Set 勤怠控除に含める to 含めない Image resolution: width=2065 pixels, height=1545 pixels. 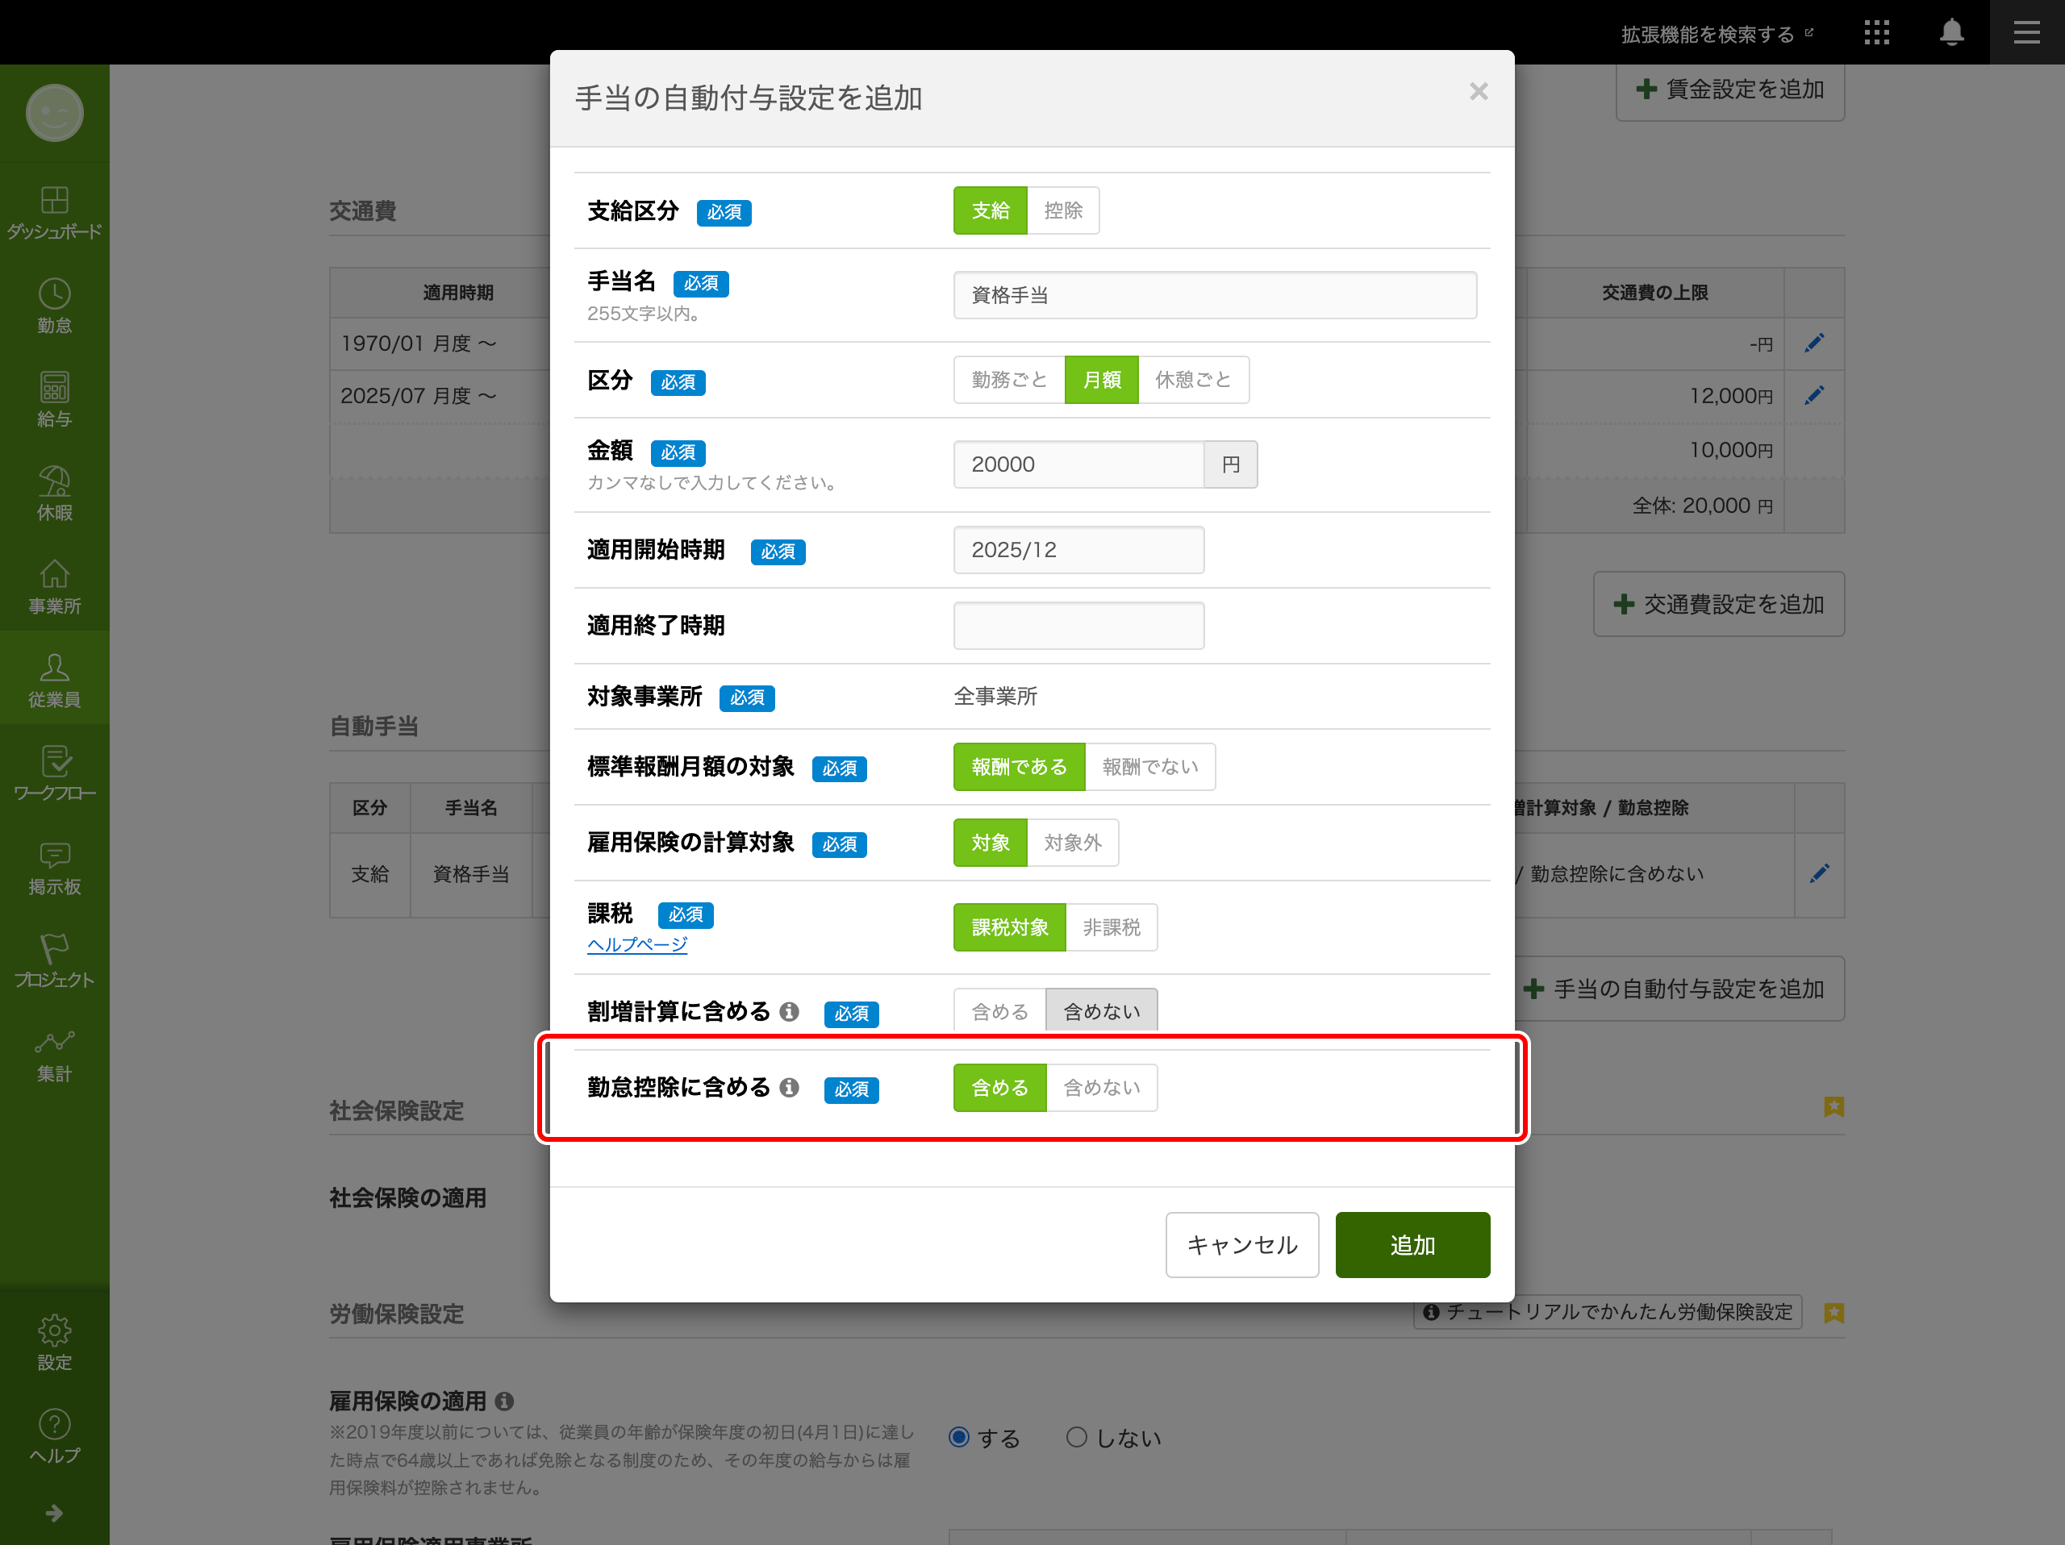[x=1102, y=1088]
